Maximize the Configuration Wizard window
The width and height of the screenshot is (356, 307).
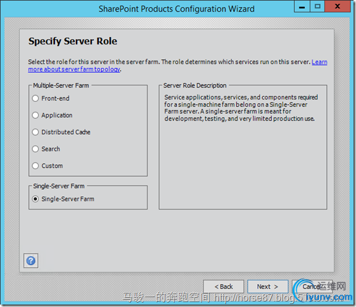pyautogui.click(x=317, y=6)
